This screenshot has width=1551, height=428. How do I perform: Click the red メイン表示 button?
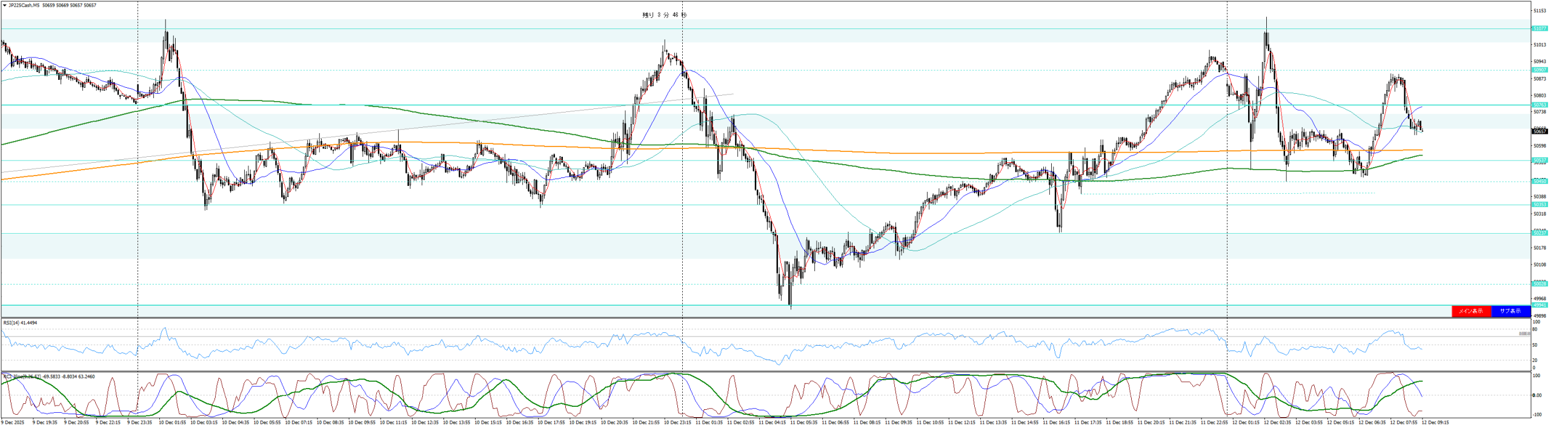pos(1471,311)
